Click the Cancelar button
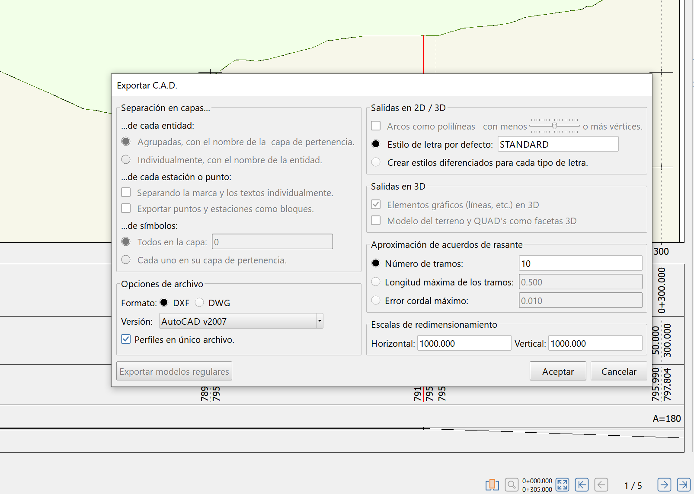 pyautogui.click(x=618, y=371)
